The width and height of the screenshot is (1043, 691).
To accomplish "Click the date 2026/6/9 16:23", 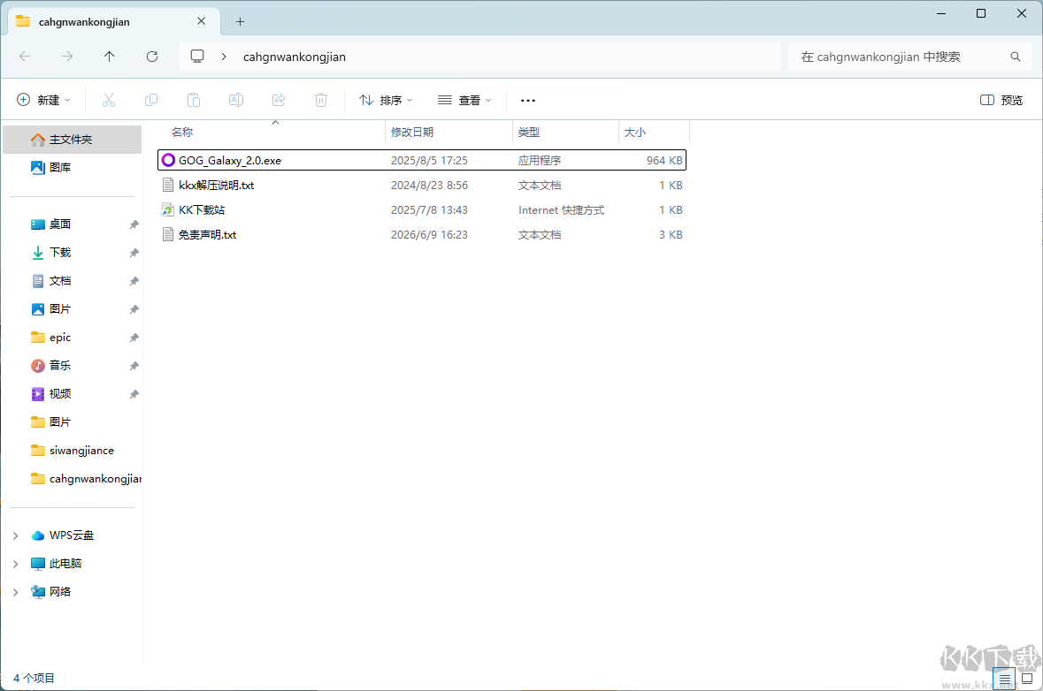I will tap(429, 234).
